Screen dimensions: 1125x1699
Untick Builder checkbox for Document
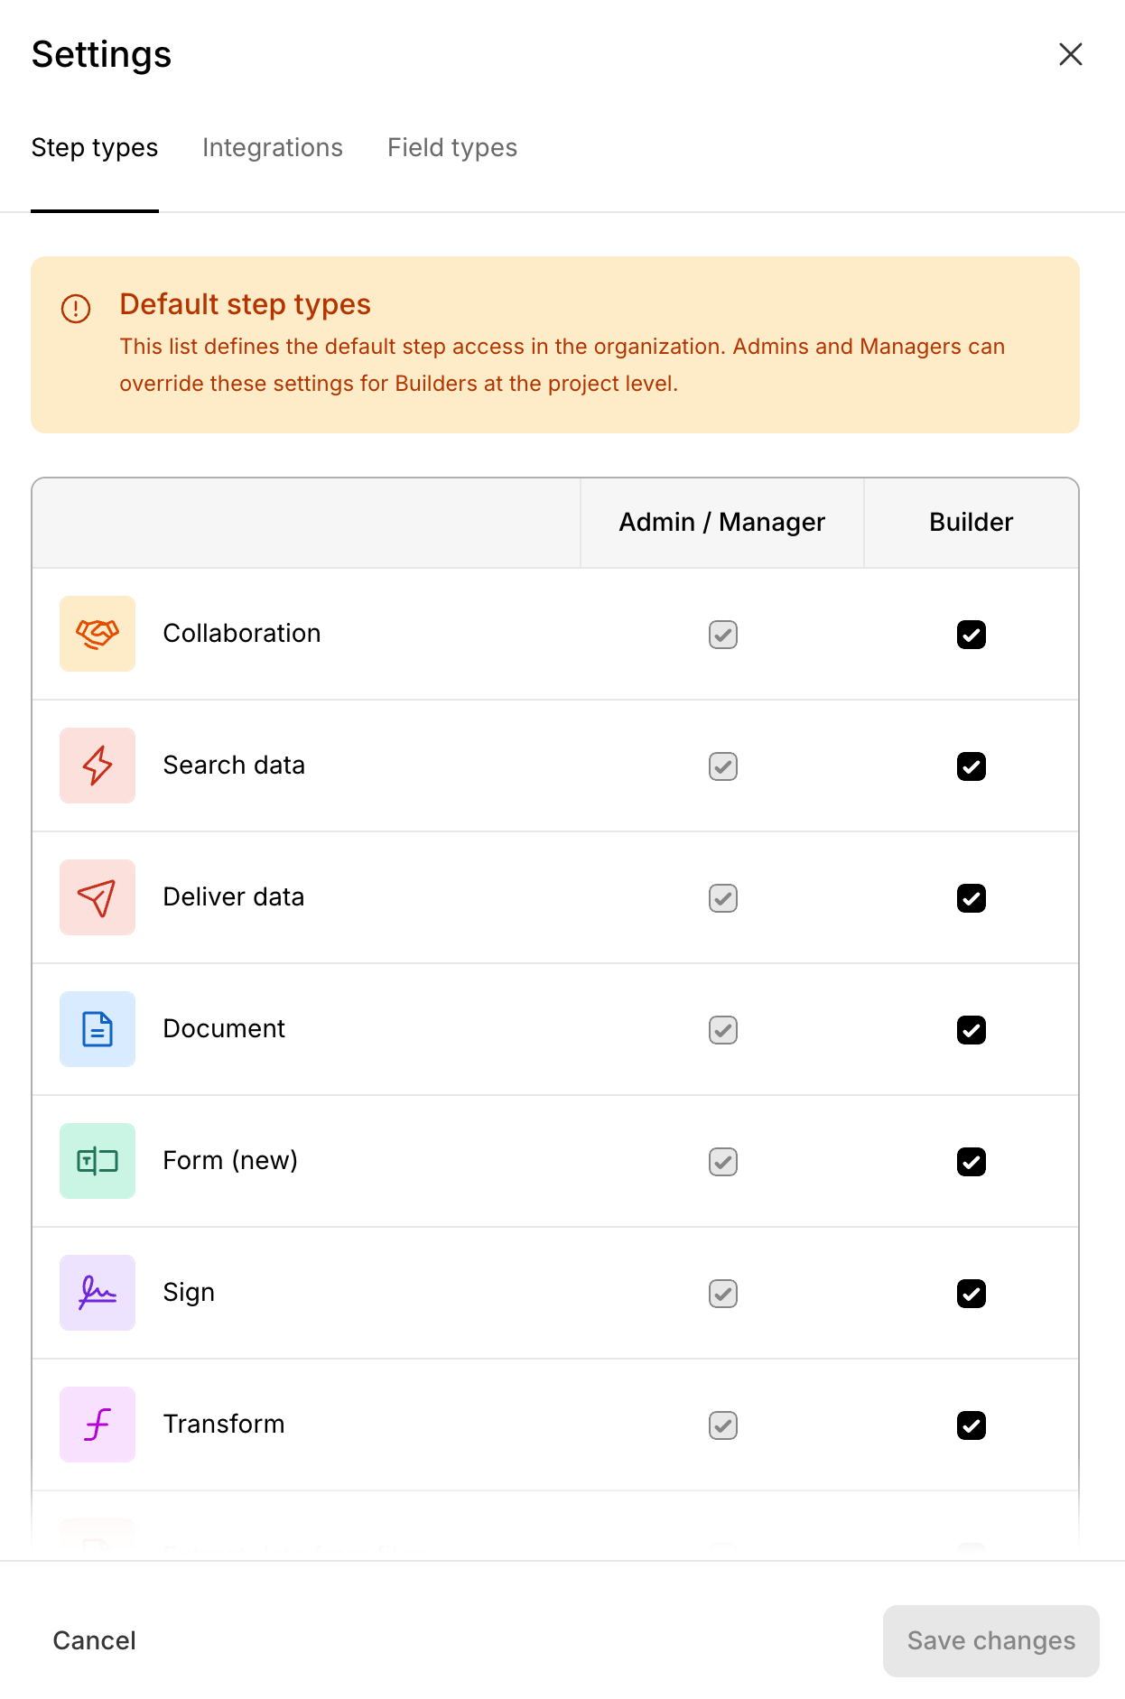971,1030
